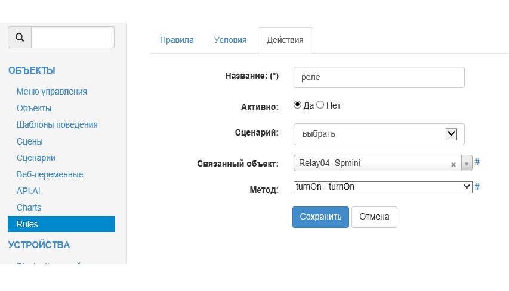Click the # link beside linked object
The image size is (509, 291).
click(477, 162)
